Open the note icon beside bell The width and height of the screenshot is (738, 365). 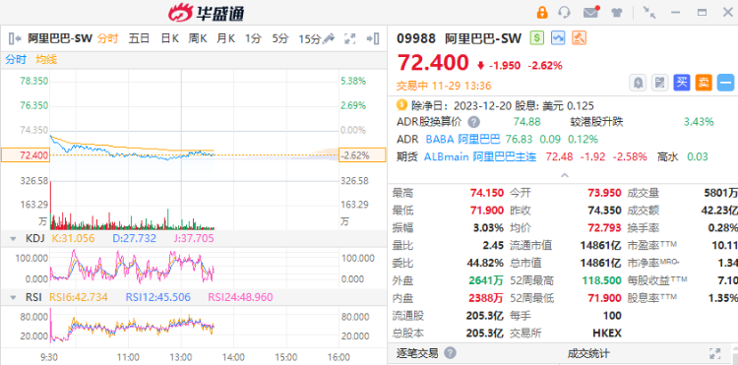(x=660, y=83)
